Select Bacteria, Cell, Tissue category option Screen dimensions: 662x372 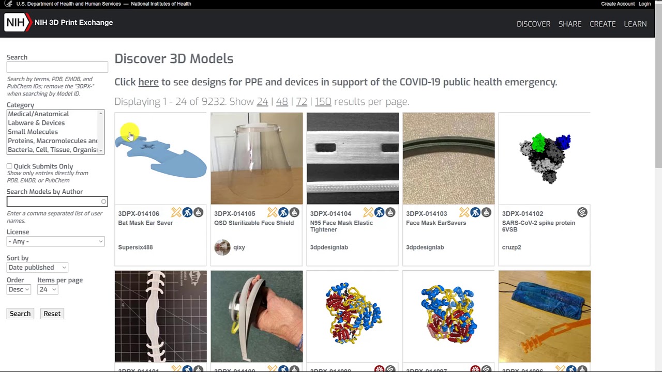coord(52,150)
